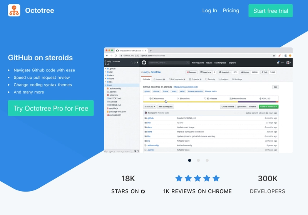Click the first blue review star
Viewport: 308px width, 215px height.
pyautogui.click(x=179, y=178)
